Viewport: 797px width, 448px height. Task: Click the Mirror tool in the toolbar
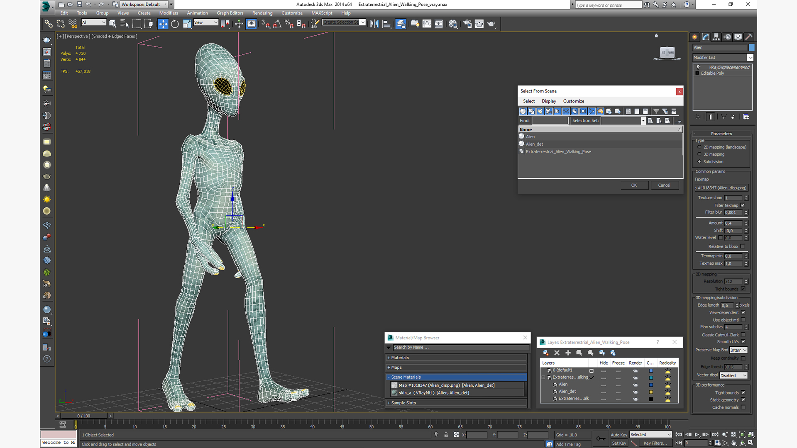374,24
